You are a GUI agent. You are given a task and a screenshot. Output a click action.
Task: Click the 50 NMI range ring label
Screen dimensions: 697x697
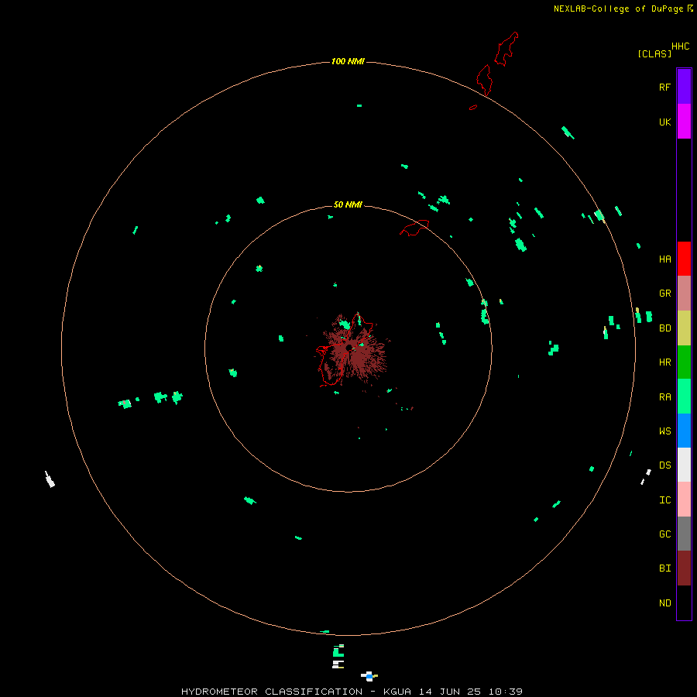click(348, 204)
